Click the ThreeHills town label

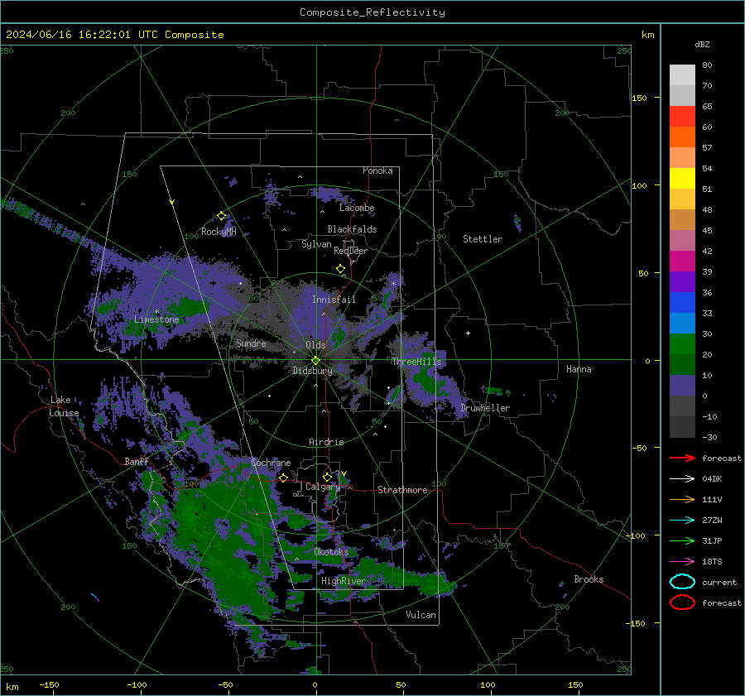tap(416, 362)
